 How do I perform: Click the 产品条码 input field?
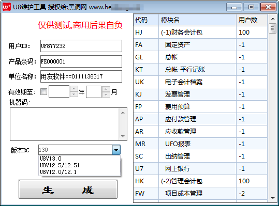(x=81, y=61)
